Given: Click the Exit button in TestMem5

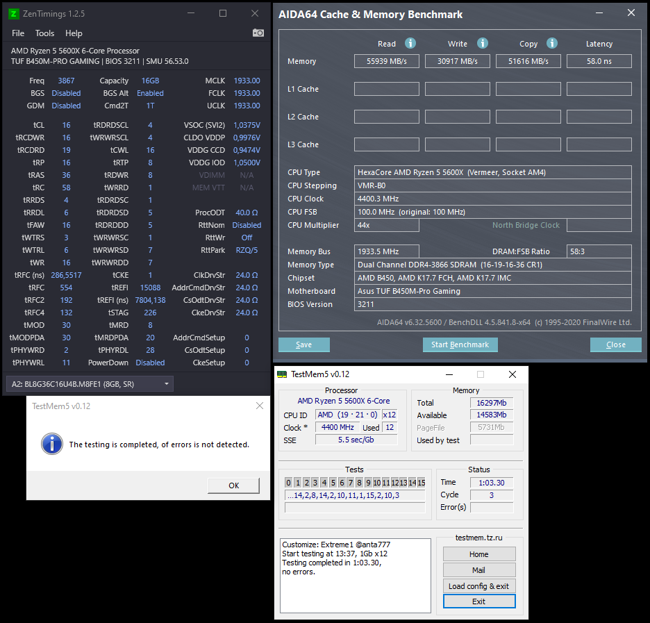Looking at the screenshot, I should [x=479, y=601].
